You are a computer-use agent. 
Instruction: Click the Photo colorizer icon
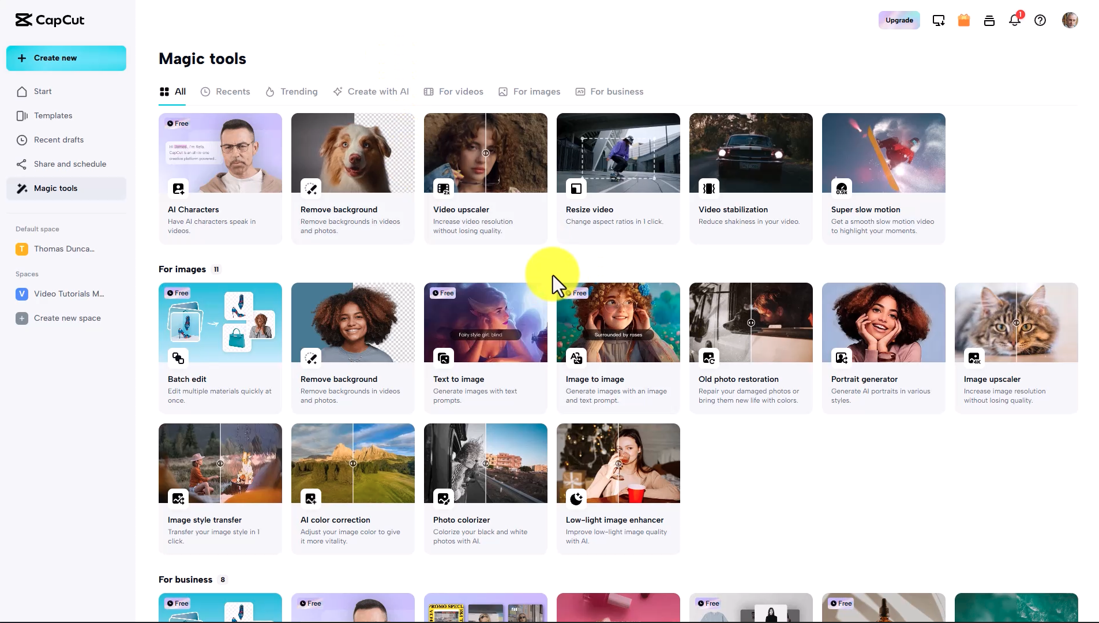pyautogui.click(x=444, y=499)
